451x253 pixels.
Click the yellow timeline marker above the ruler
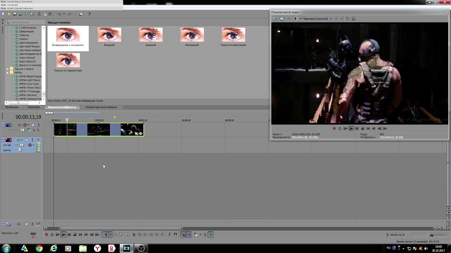(x=115, y=117)
